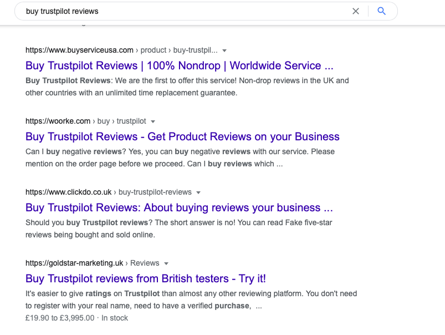445x335 pixels.
Task: Open 'Get Product Reviews on your Business' result
Action: coord(182,136)
